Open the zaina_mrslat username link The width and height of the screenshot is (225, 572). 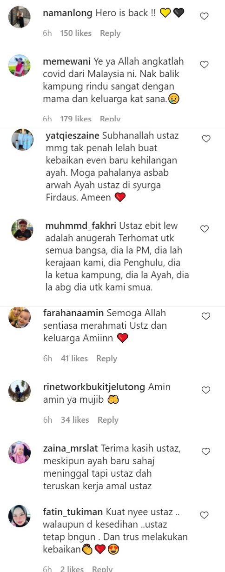coord(70,449)
